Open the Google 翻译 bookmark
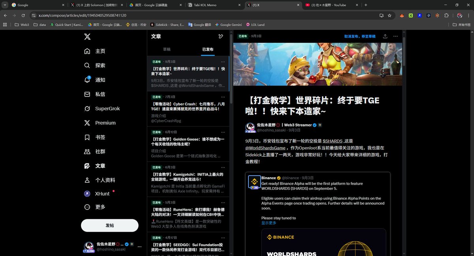474x256 pixels. pyautogui.click(x=199, y=24)
